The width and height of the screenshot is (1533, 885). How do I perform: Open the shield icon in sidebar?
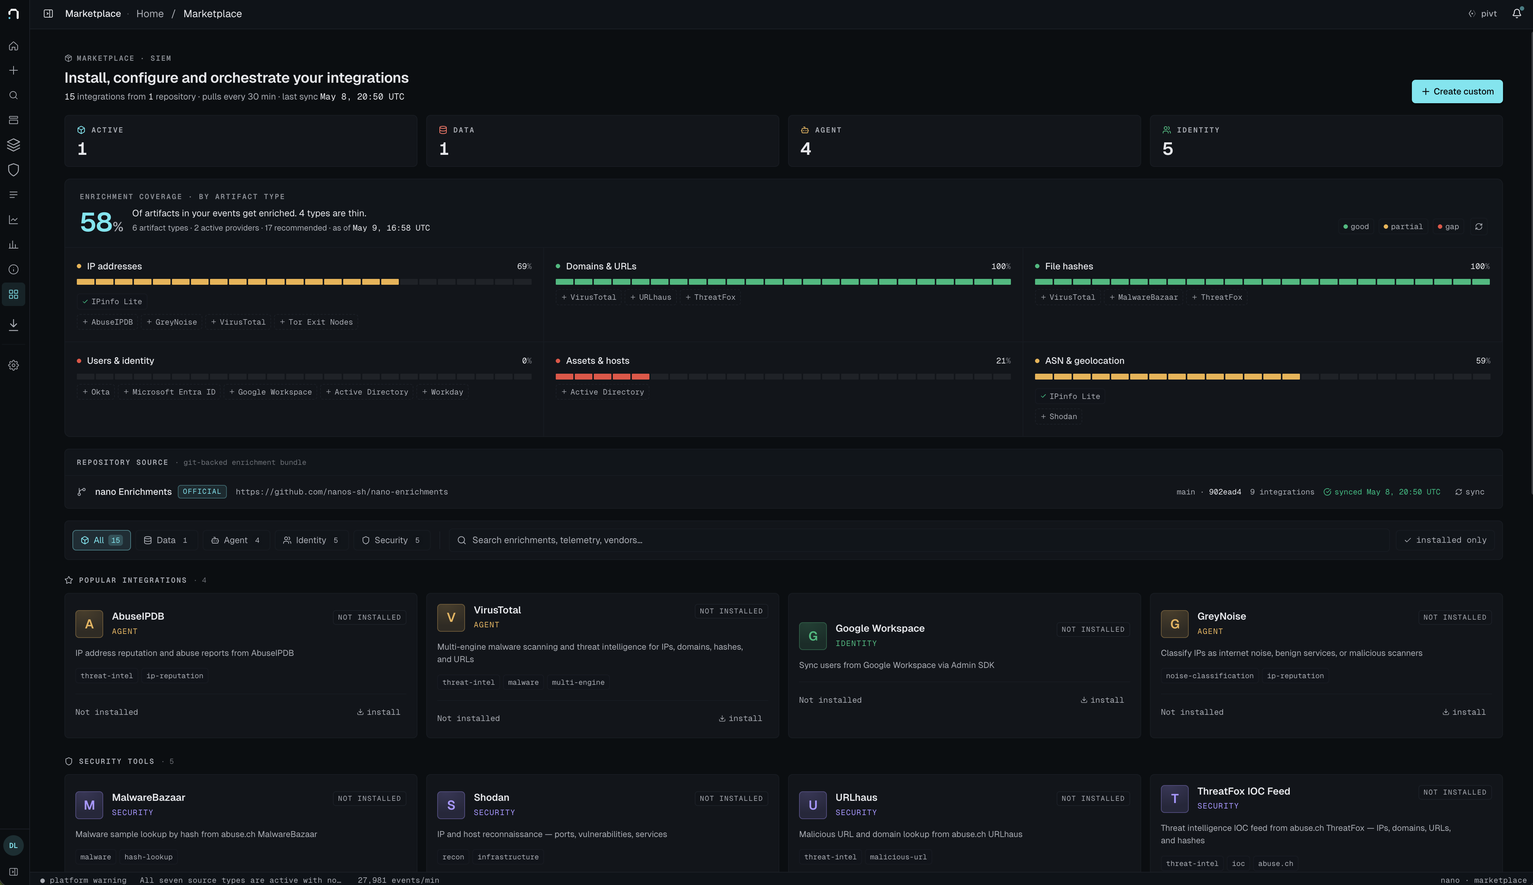[14, 169]
